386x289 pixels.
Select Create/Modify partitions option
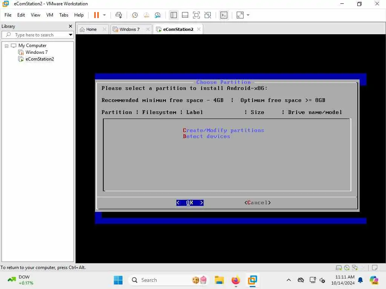pyautogui.click(x=223, y=130)
